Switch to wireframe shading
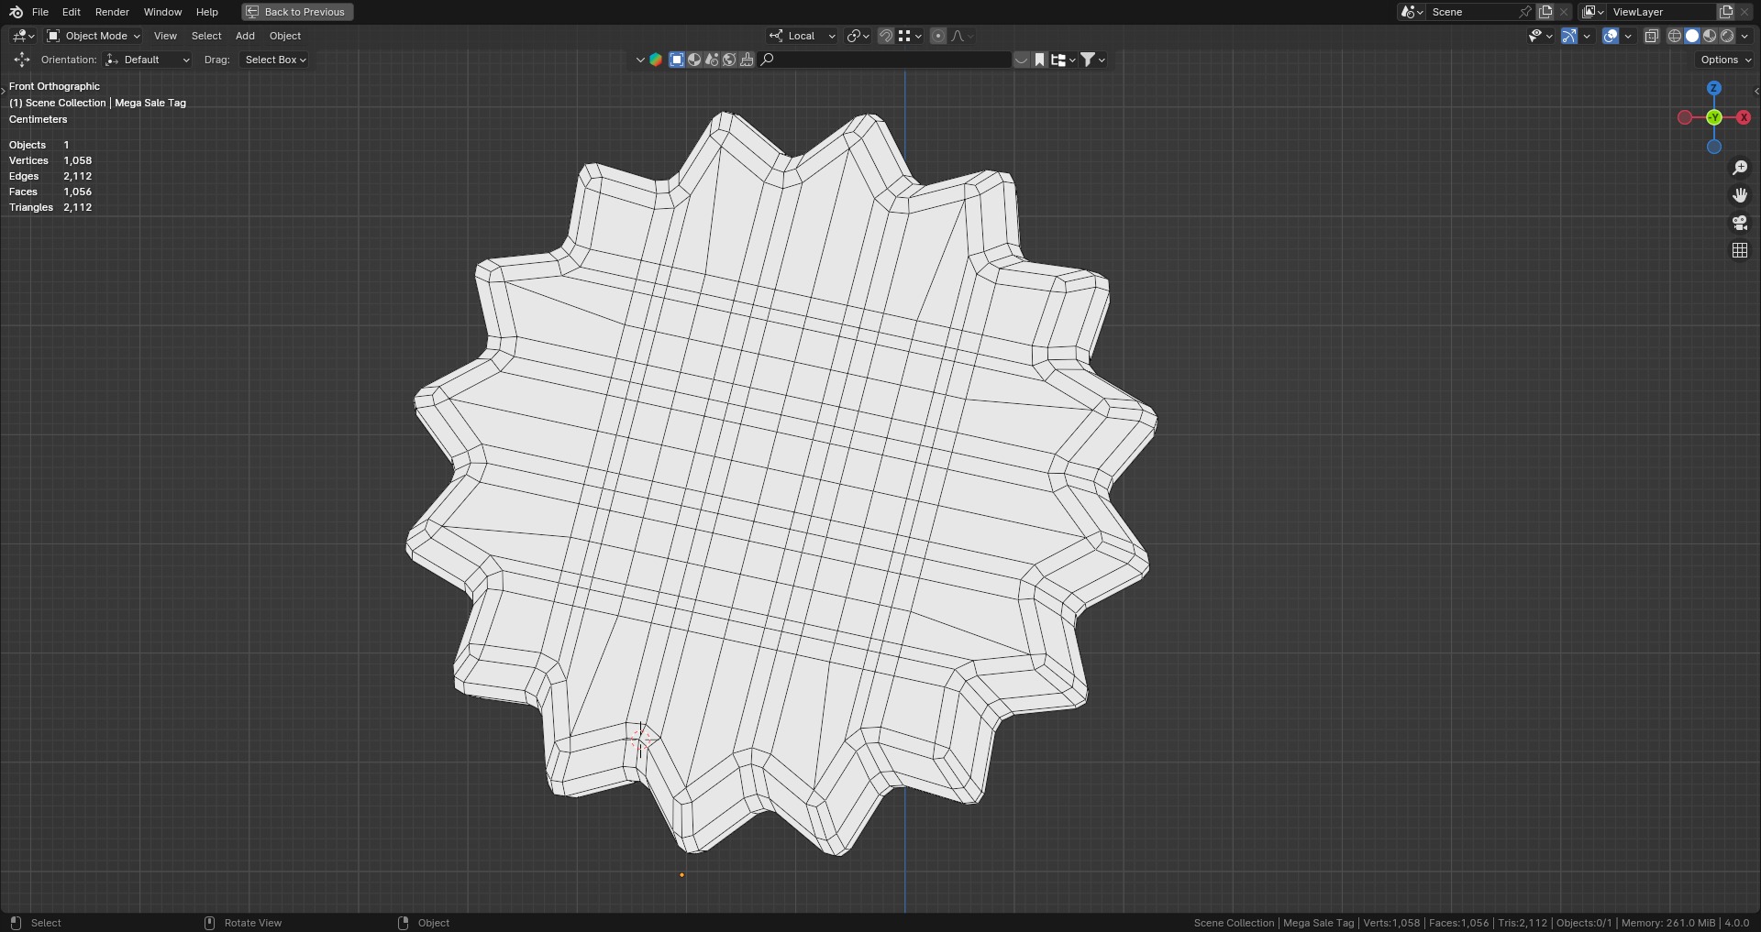The image size is (1761, 932). coord(1674,36)
